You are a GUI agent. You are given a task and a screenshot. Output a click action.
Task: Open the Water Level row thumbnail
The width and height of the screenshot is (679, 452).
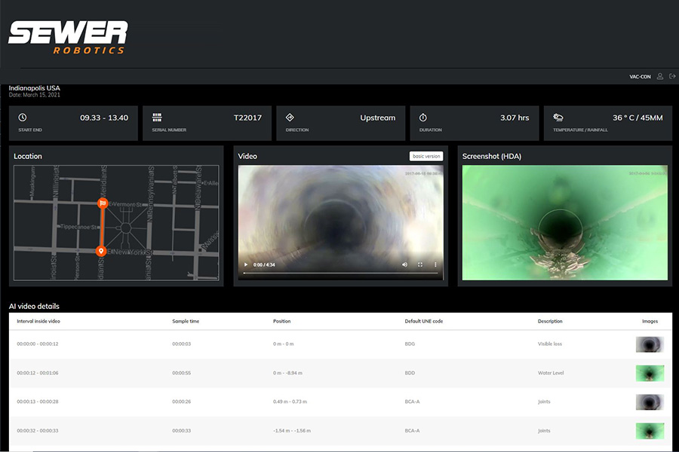coord(650,373)
